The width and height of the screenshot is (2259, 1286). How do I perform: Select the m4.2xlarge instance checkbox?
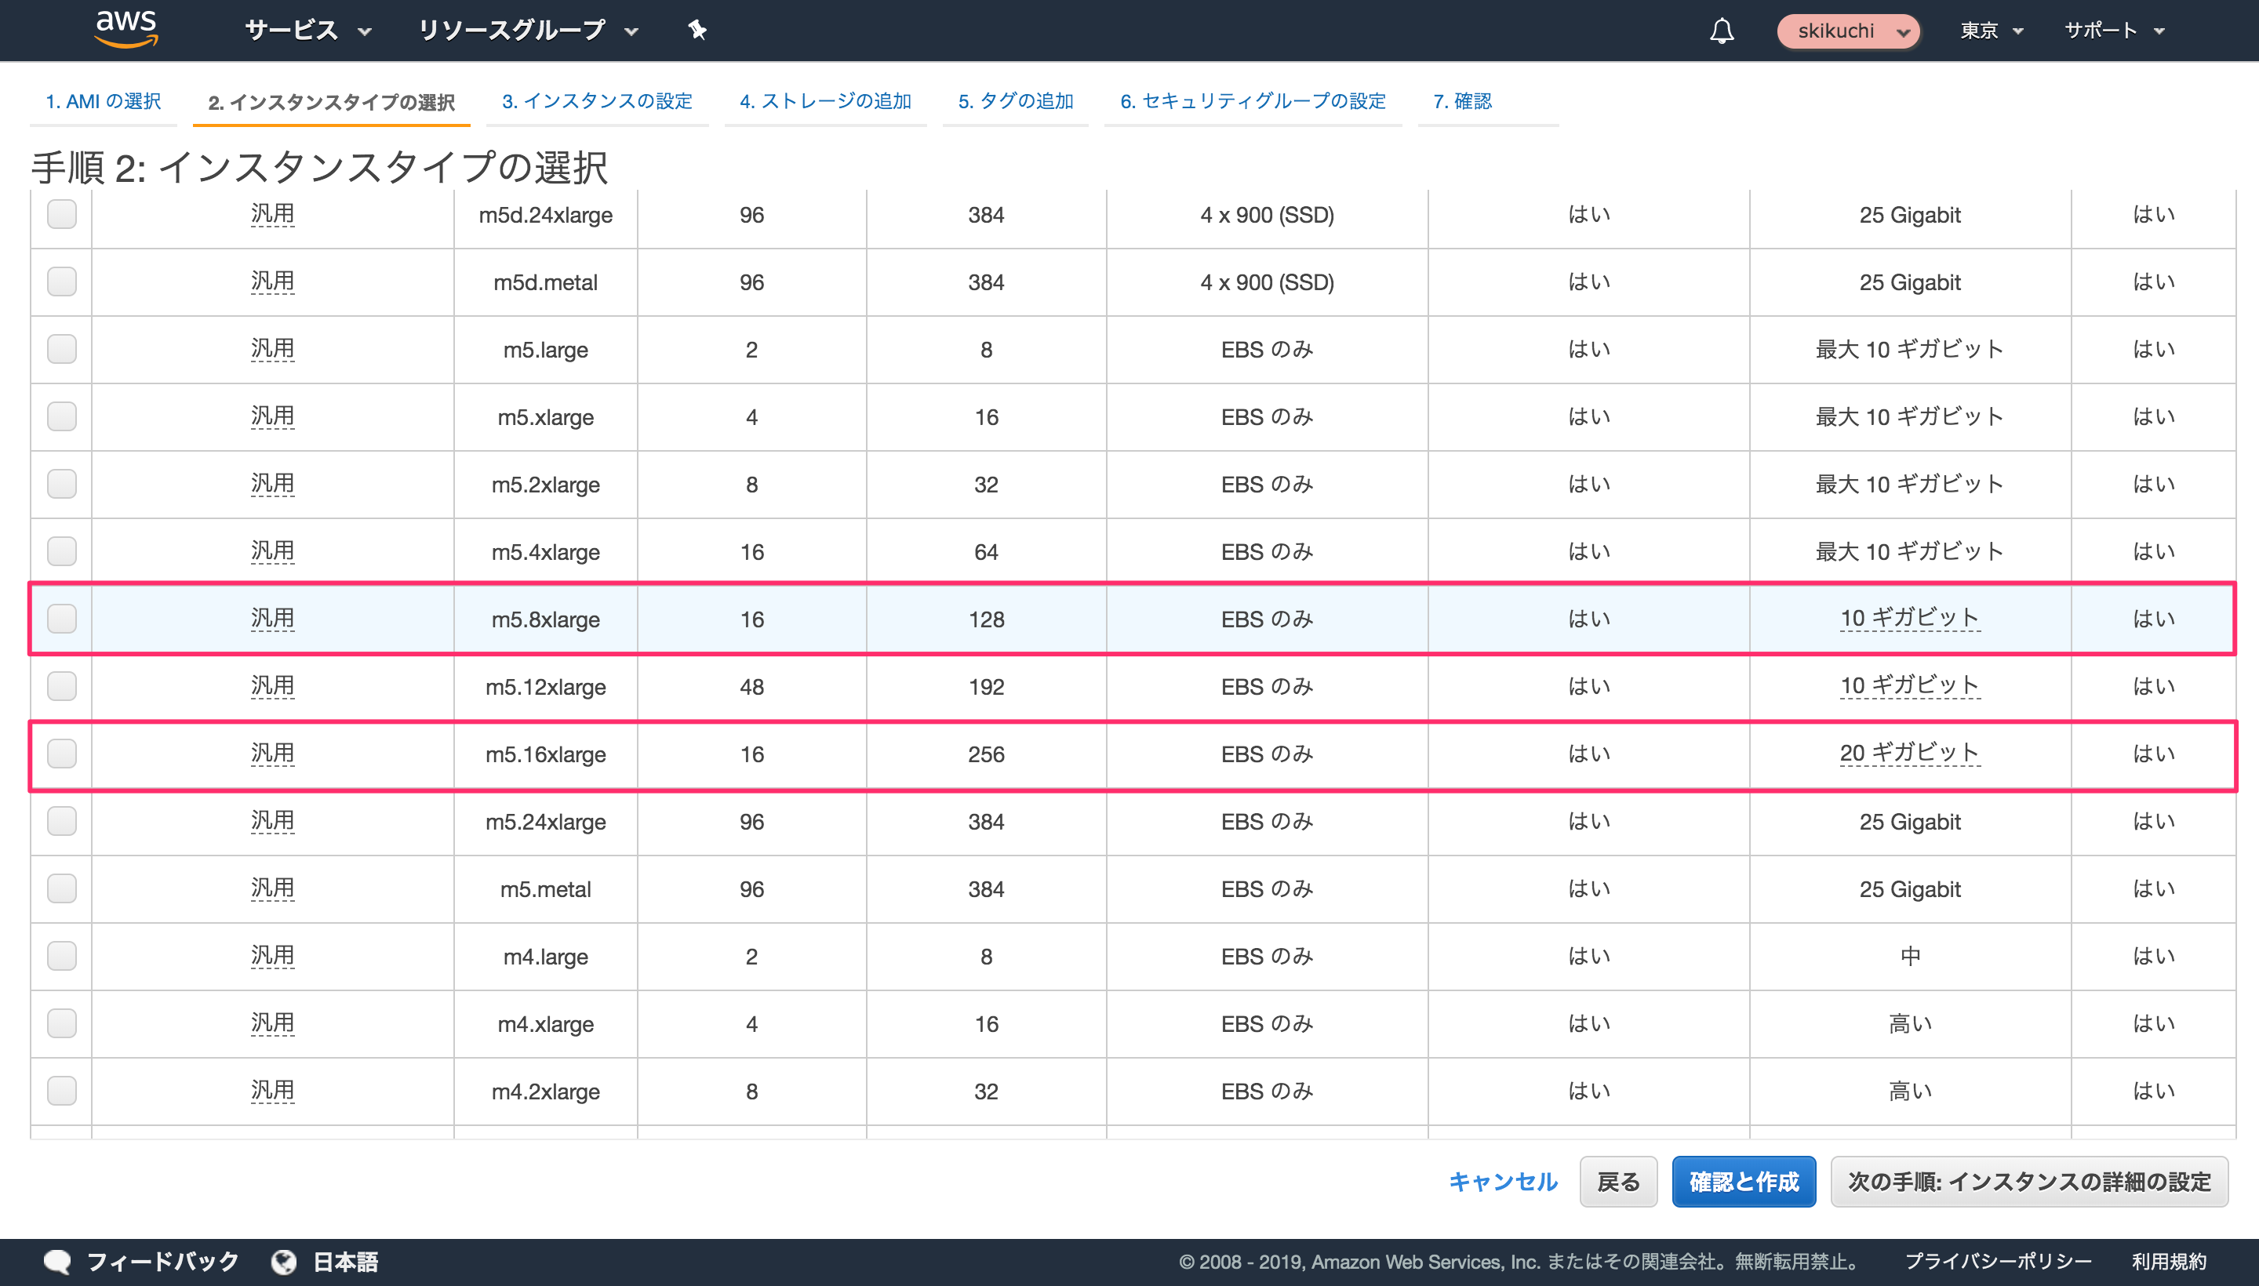click(x=62, y=1091)
